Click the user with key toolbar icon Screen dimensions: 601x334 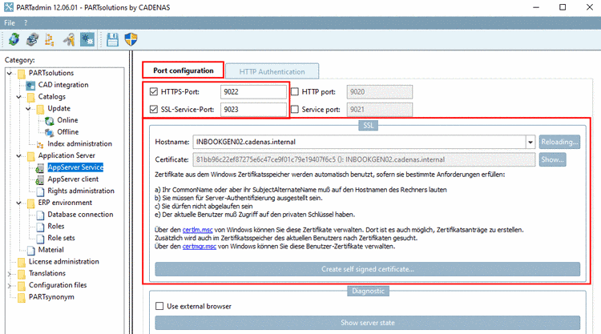point(69,39)
